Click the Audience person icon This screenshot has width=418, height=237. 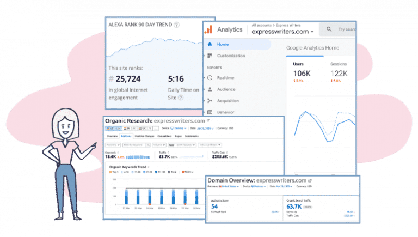210,89
